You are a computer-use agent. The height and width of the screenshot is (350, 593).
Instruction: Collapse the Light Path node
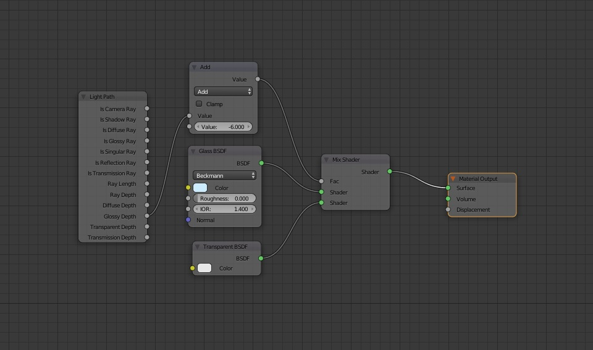[x=83, y=97]
